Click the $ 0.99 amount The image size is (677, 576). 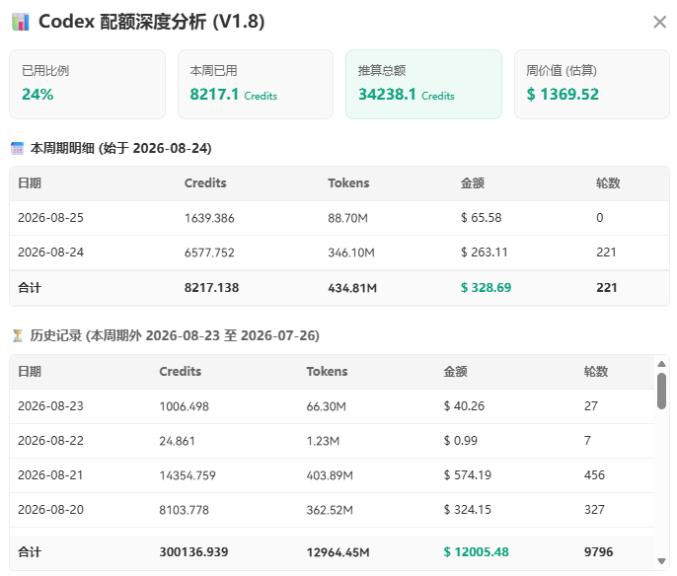461,441
